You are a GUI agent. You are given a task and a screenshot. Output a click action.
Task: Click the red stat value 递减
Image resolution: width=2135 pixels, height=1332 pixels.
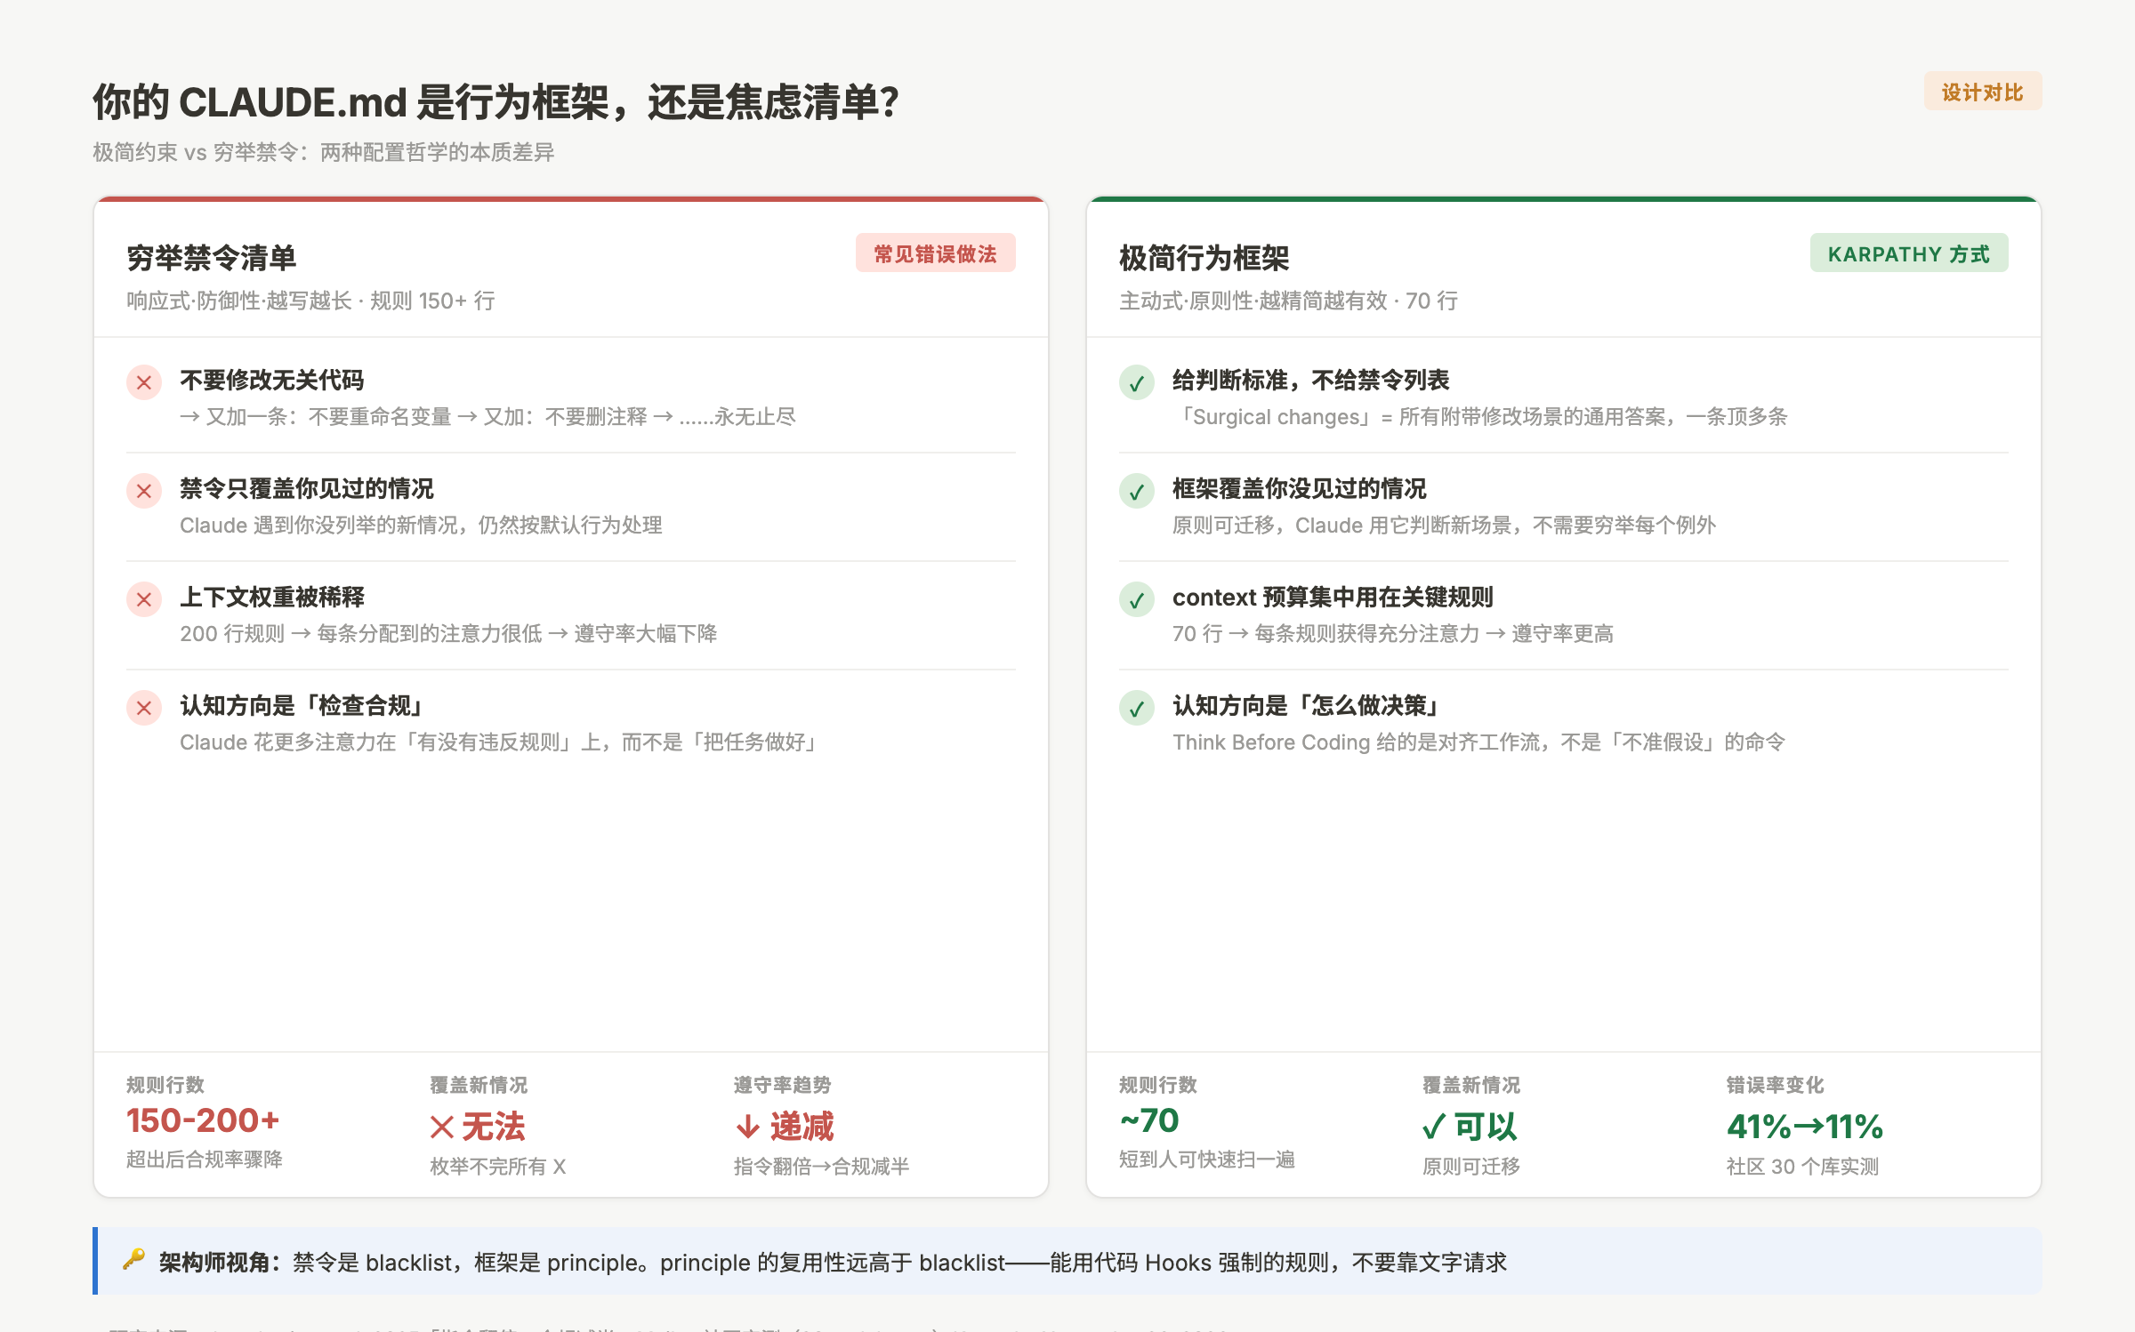point(785,1127)
